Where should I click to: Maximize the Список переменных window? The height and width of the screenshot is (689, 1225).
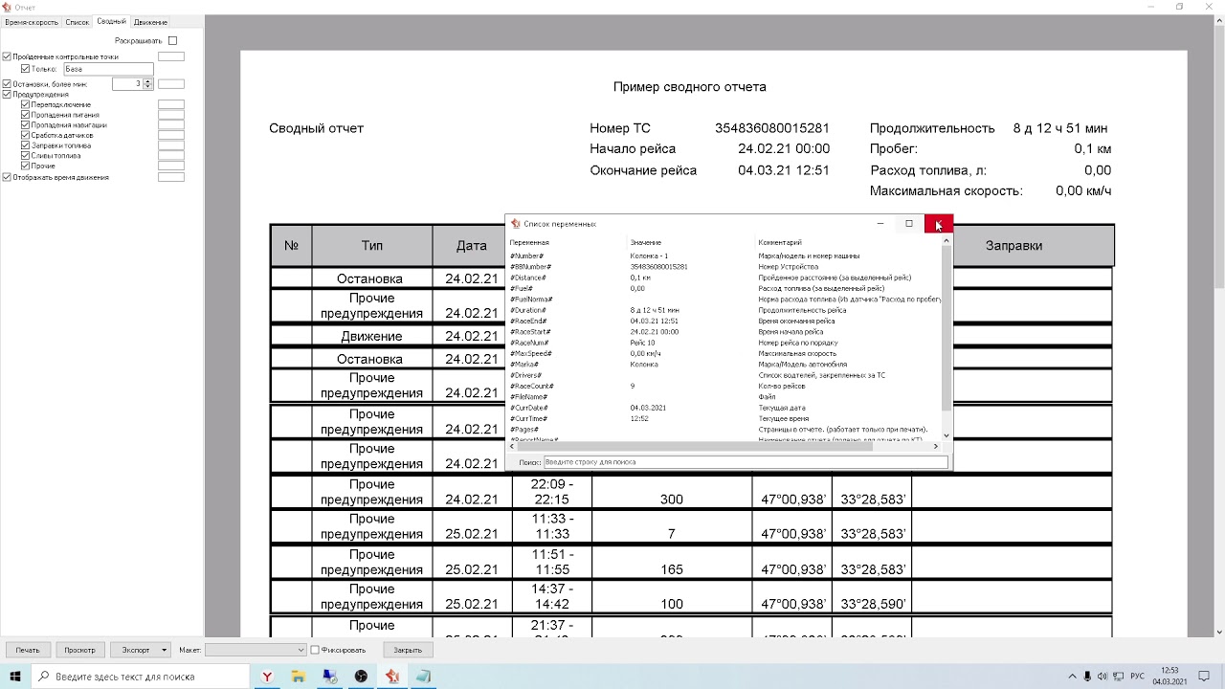[909, 224]
